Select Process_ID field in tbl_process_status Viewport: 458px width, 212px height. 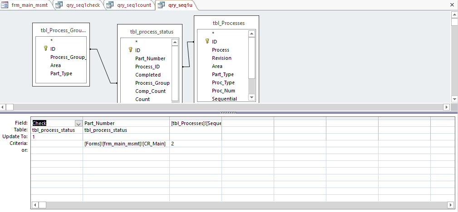pyautogui.click(x=147, y=67)
